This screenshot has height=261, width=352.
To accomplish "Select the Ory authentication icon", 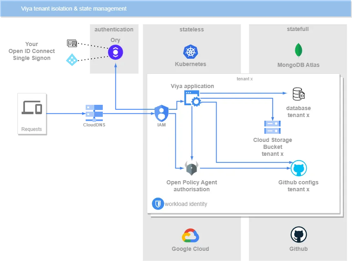I will click(x=115, y=52).
